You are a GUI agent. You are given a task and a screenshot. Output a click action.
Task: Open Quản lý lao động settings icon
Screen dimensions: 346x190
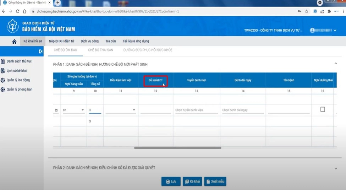pos(3,80)
